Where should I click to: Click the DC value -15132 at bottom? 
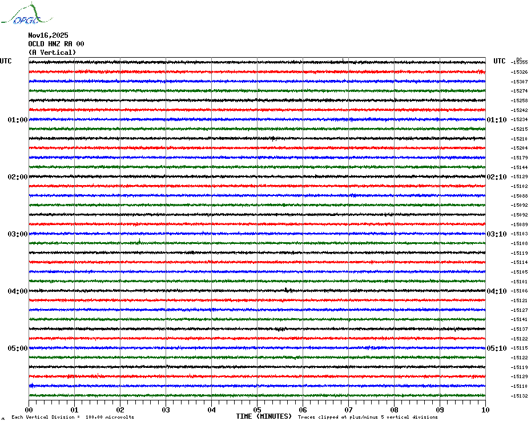[x=520, y=396]
